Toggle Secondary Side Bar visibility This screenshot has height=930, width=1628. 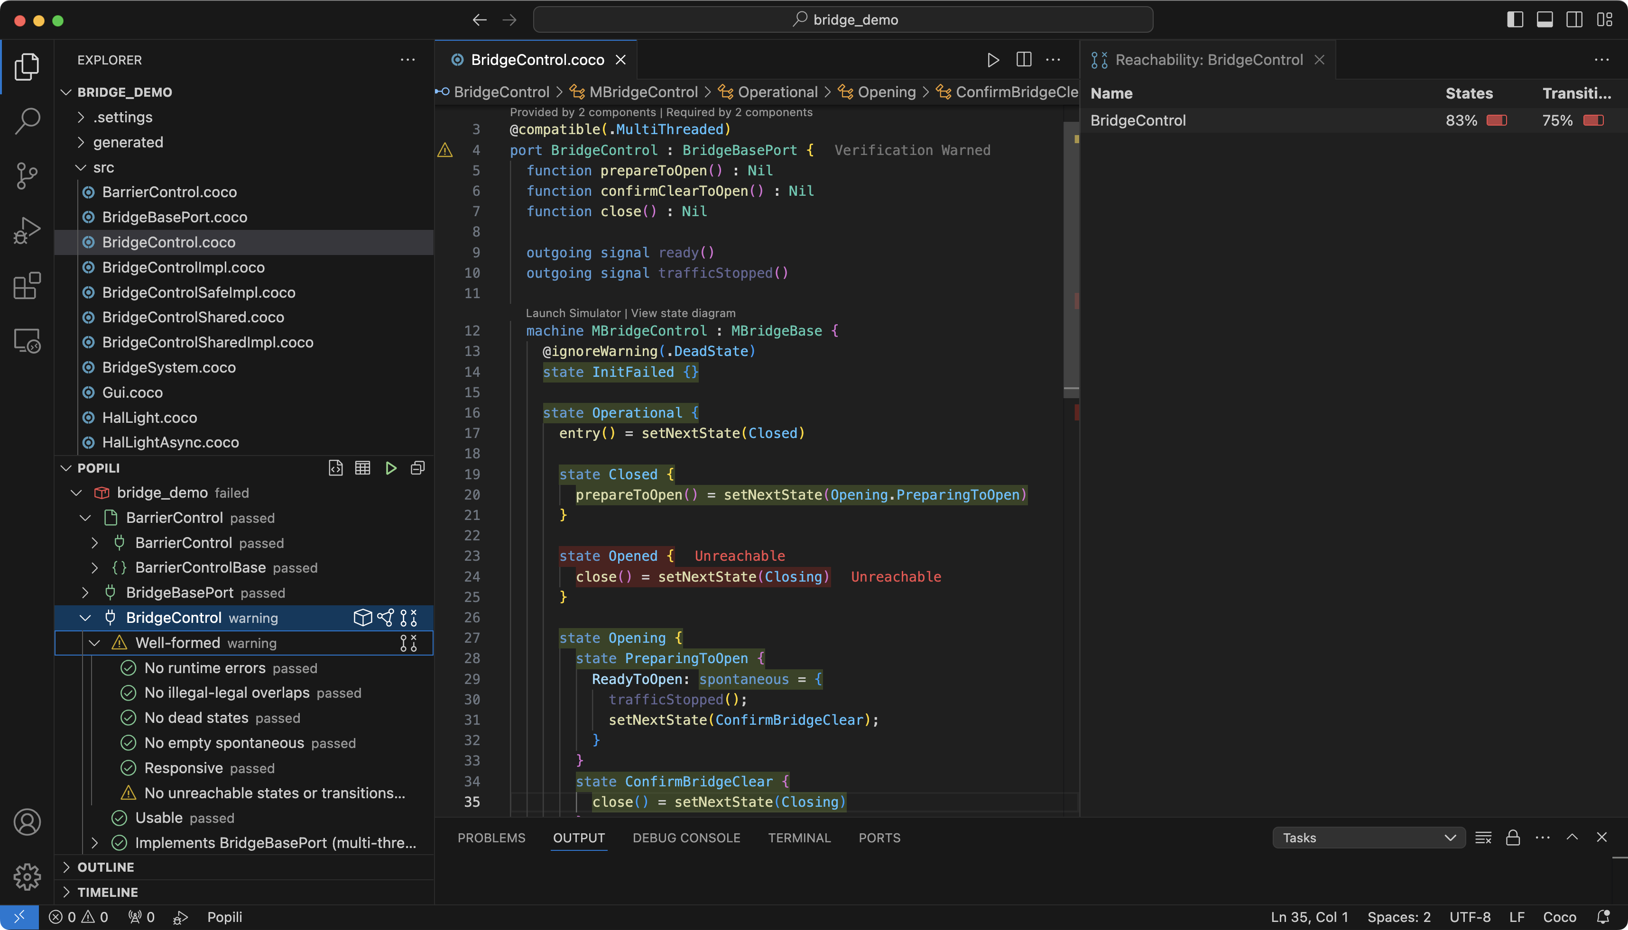(x=1574, y=20)
